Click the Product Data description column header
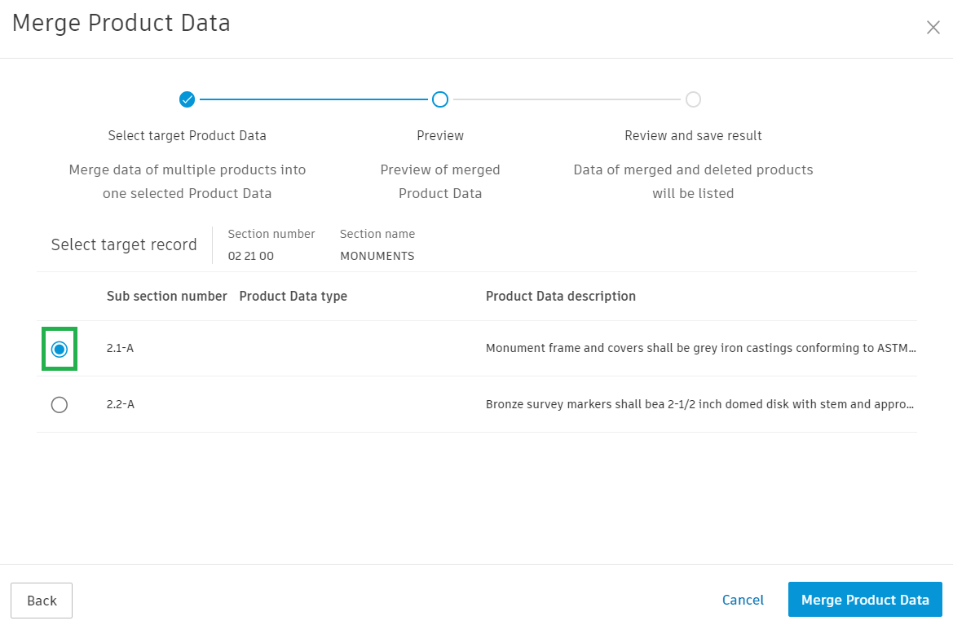The height and width of the screenshot is (625, 953). 561,296
